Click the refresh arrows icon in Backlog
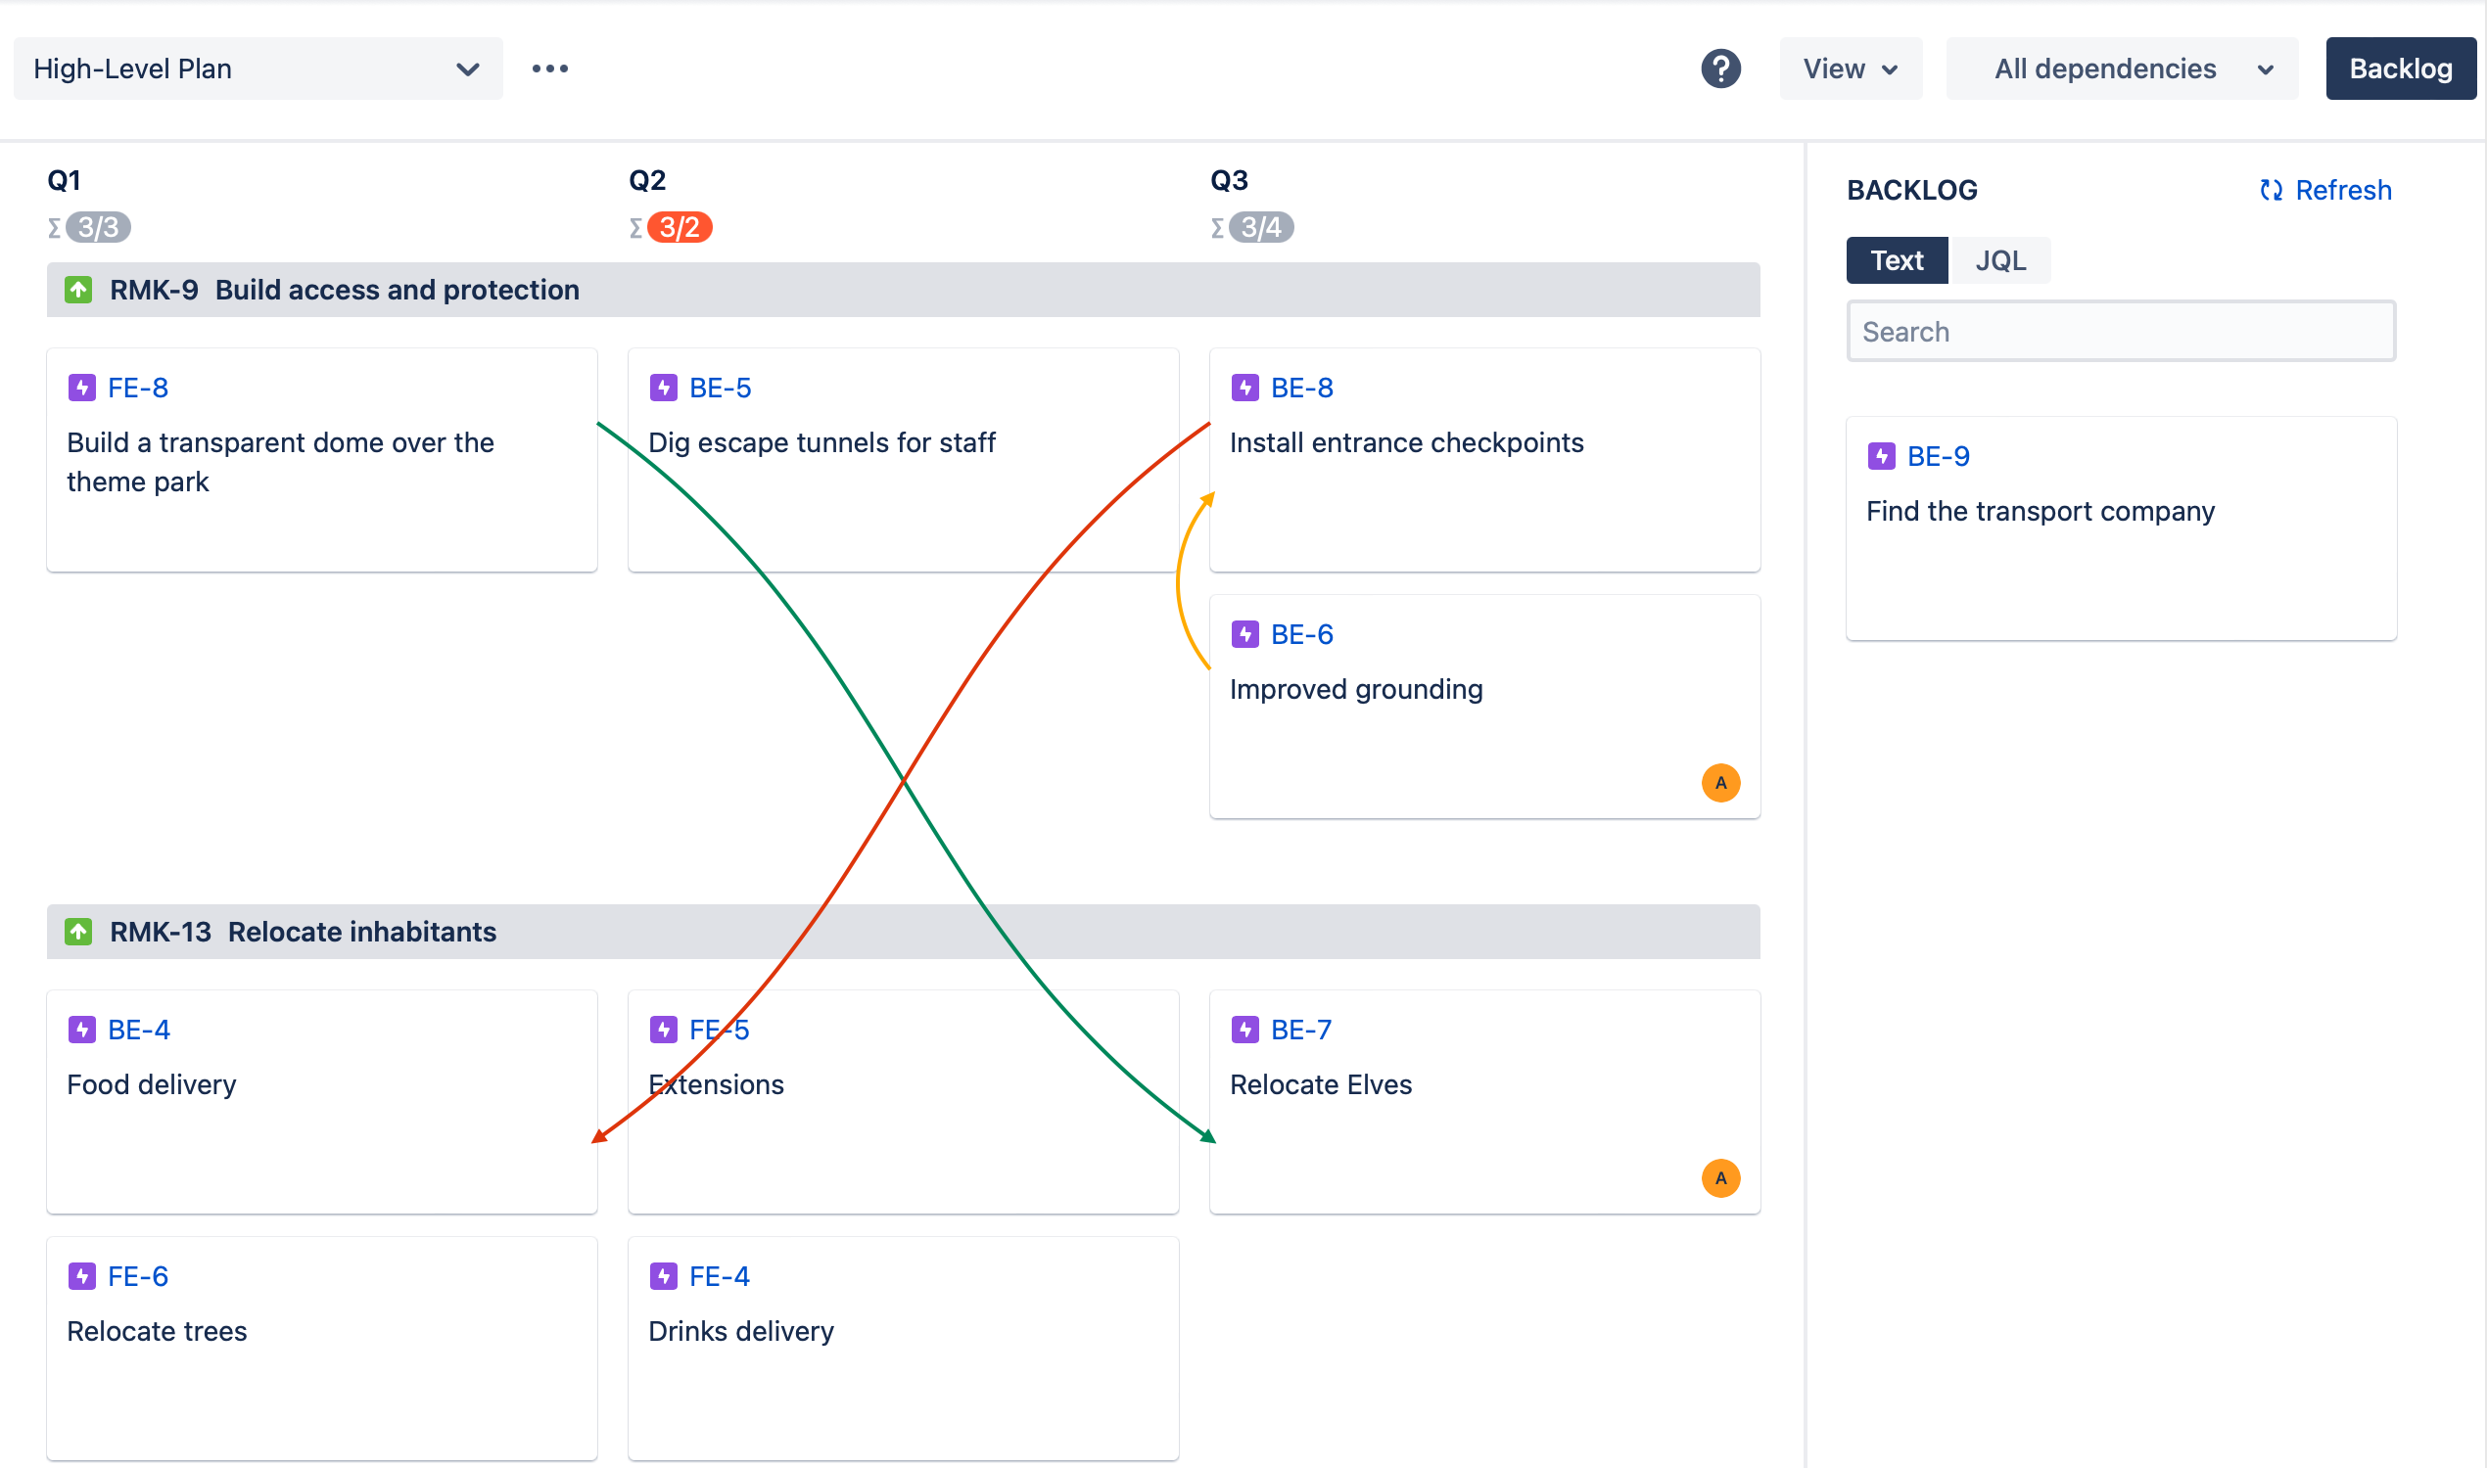This screenshot has width=2487, height=1468. point(2272,190)
